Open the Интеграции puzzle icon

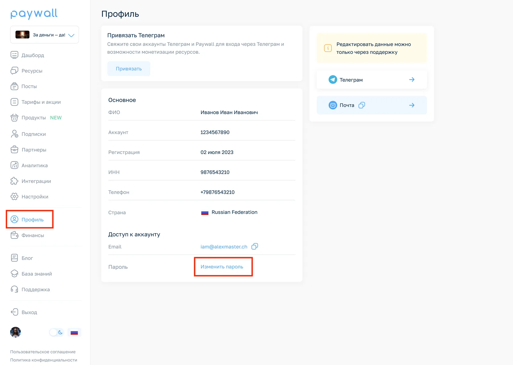(x=14, y=181)
